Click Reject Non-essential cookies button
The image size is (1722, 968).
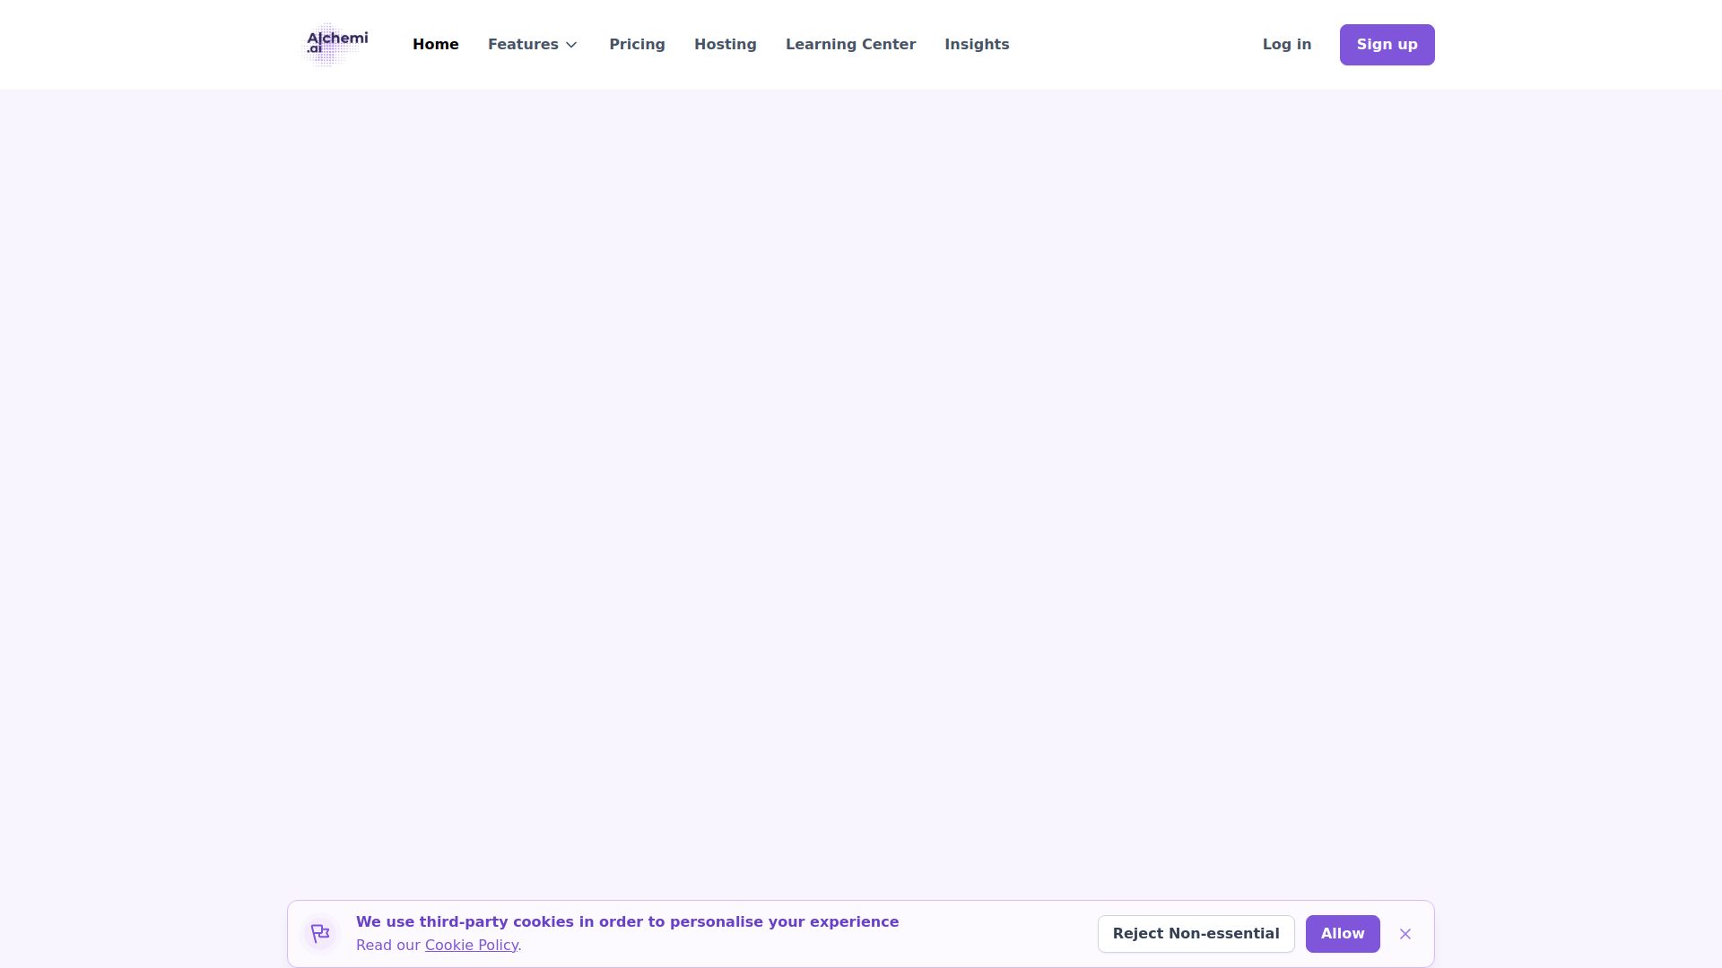pos(1196,934)
